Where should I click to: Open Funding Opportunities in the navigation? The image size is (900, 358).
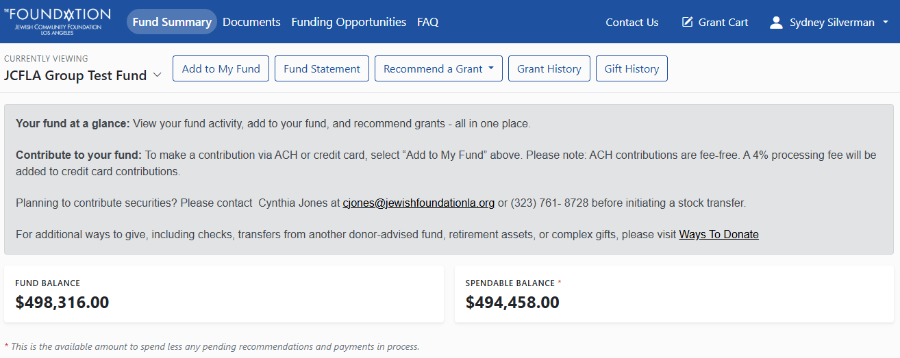click(349, 22)
